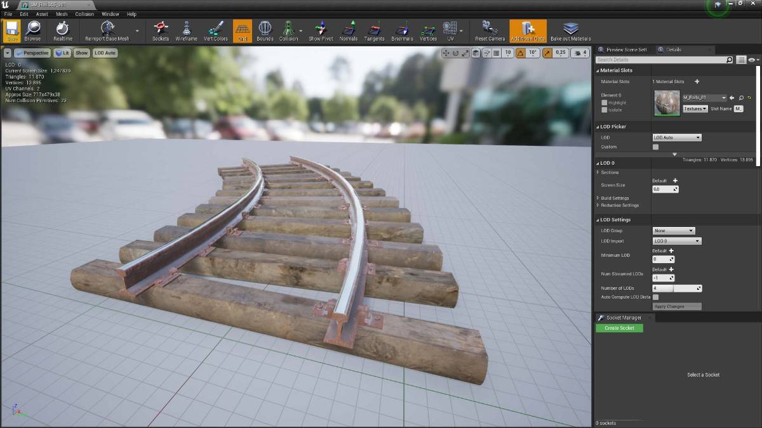Screen dimensions: 762x428
Task: Open the Collision menu
Action: click(84, 14)
